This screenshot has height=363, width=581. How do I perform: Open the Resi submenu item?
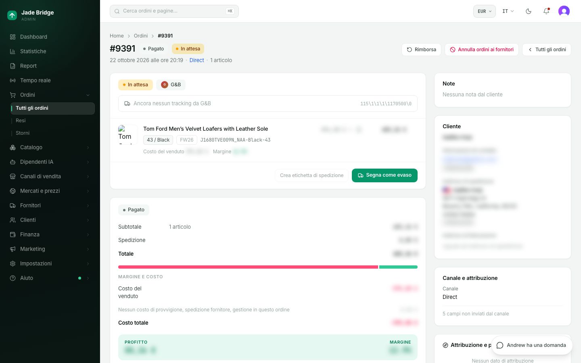(x=52, y=121)
